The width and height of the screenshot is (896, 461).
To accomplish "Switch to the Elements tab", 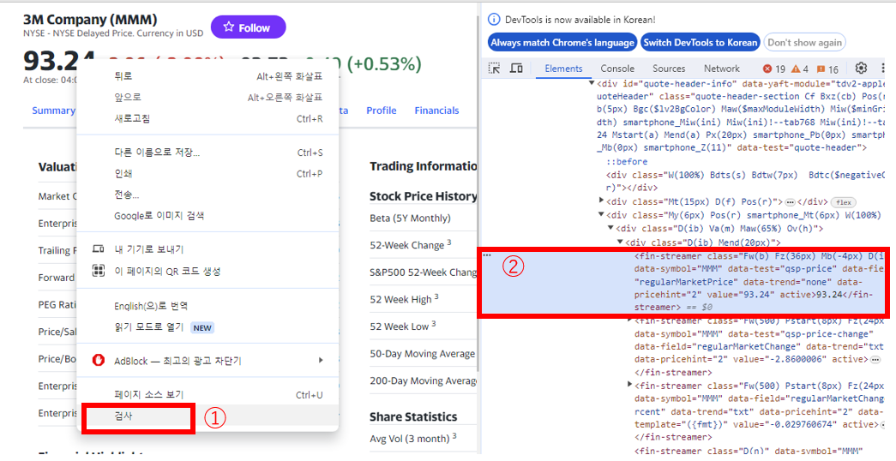I will click(x=563, y=69).
